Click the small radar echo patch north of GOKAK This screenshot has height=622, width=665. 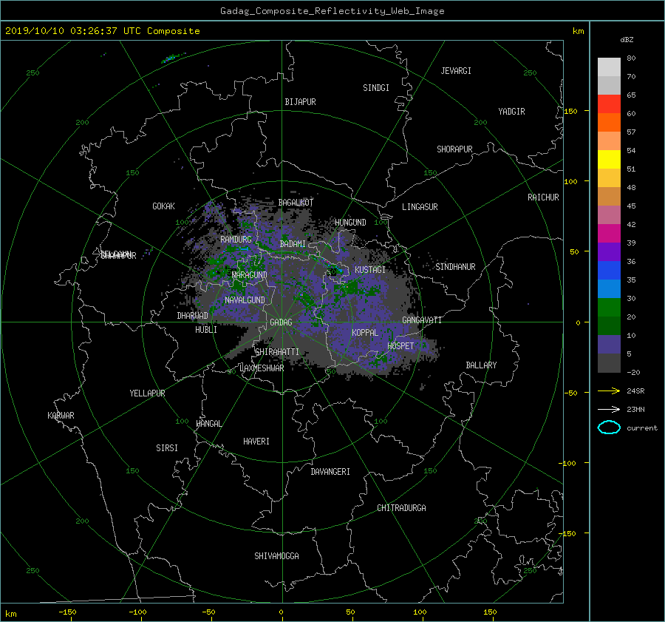(x=173, y=58)
